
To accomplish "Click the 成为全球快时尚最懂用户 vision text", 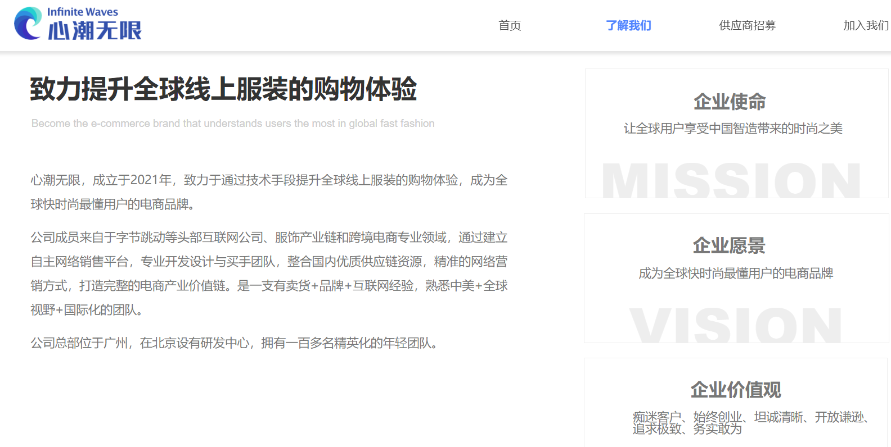I will click(736, 273).
